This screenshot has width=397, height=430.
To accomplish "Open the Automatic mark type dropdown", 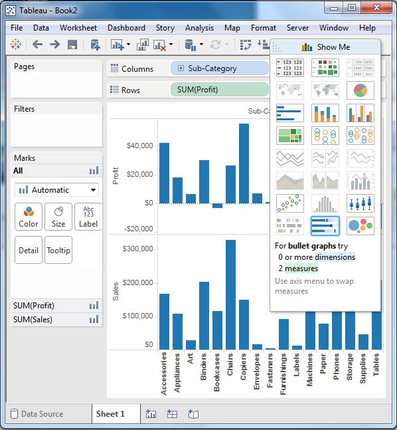I will [x=56, y=190].
